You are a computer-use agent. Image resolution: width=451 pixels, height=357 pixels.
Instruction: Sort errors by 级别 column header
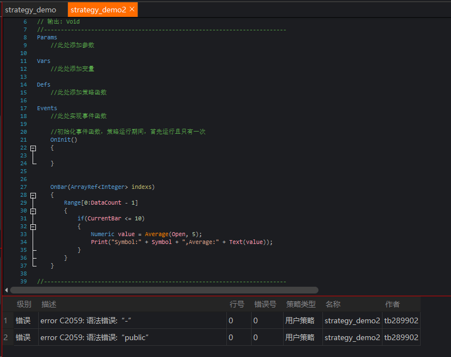point(24,304)
